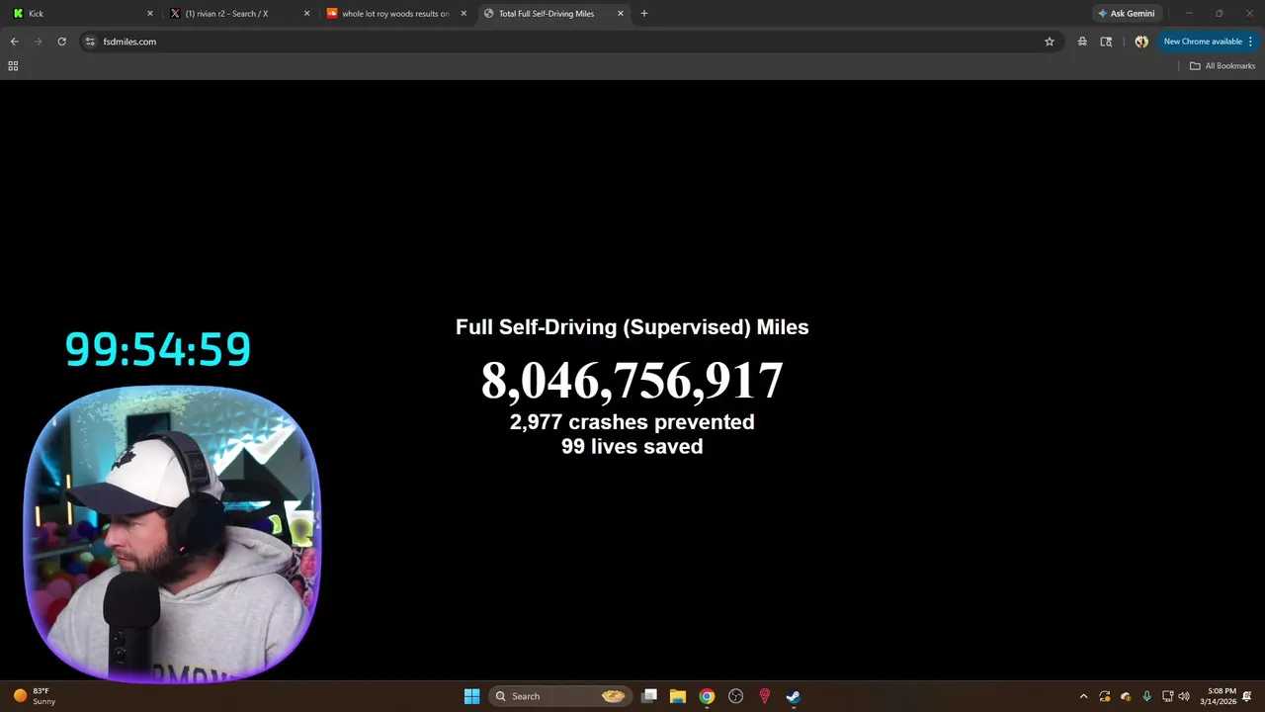Go forward to the next page

coord(38,42)
